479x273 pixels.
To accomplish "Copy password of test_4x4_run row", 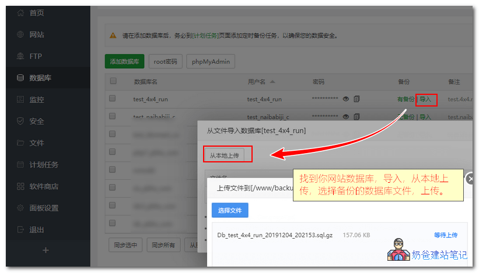I will pos(356,99).
